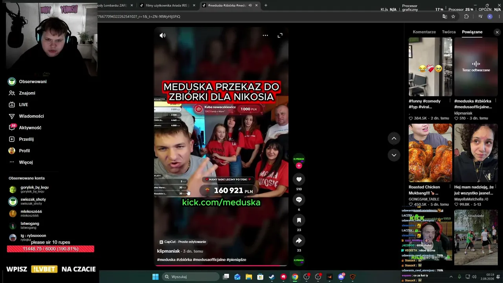The height and width of the screenshot is (283, 503).
Task: Like the video with the heart icon
Action: coord(299,179)
